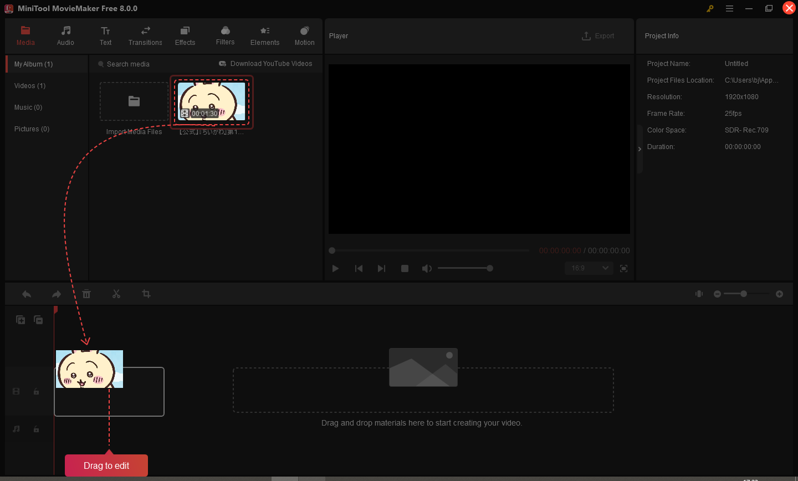This screenshot has width=798, height=481.
Task: Open the Media tab
Action: 25,36
